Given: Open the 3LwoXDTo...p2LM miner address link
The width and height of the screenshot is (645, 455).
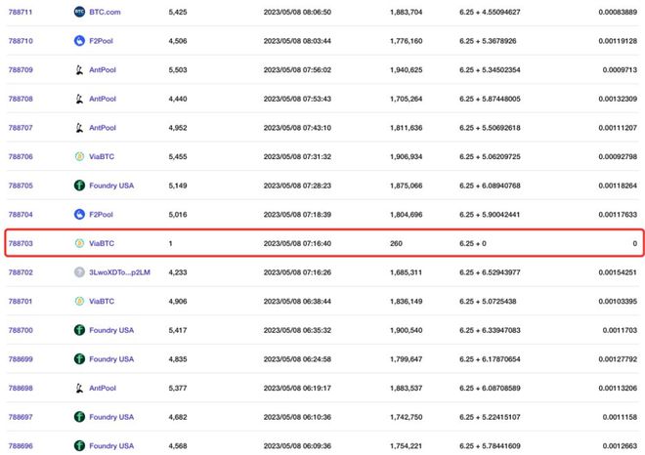Looking at the screenshot, I should point(119,272).
